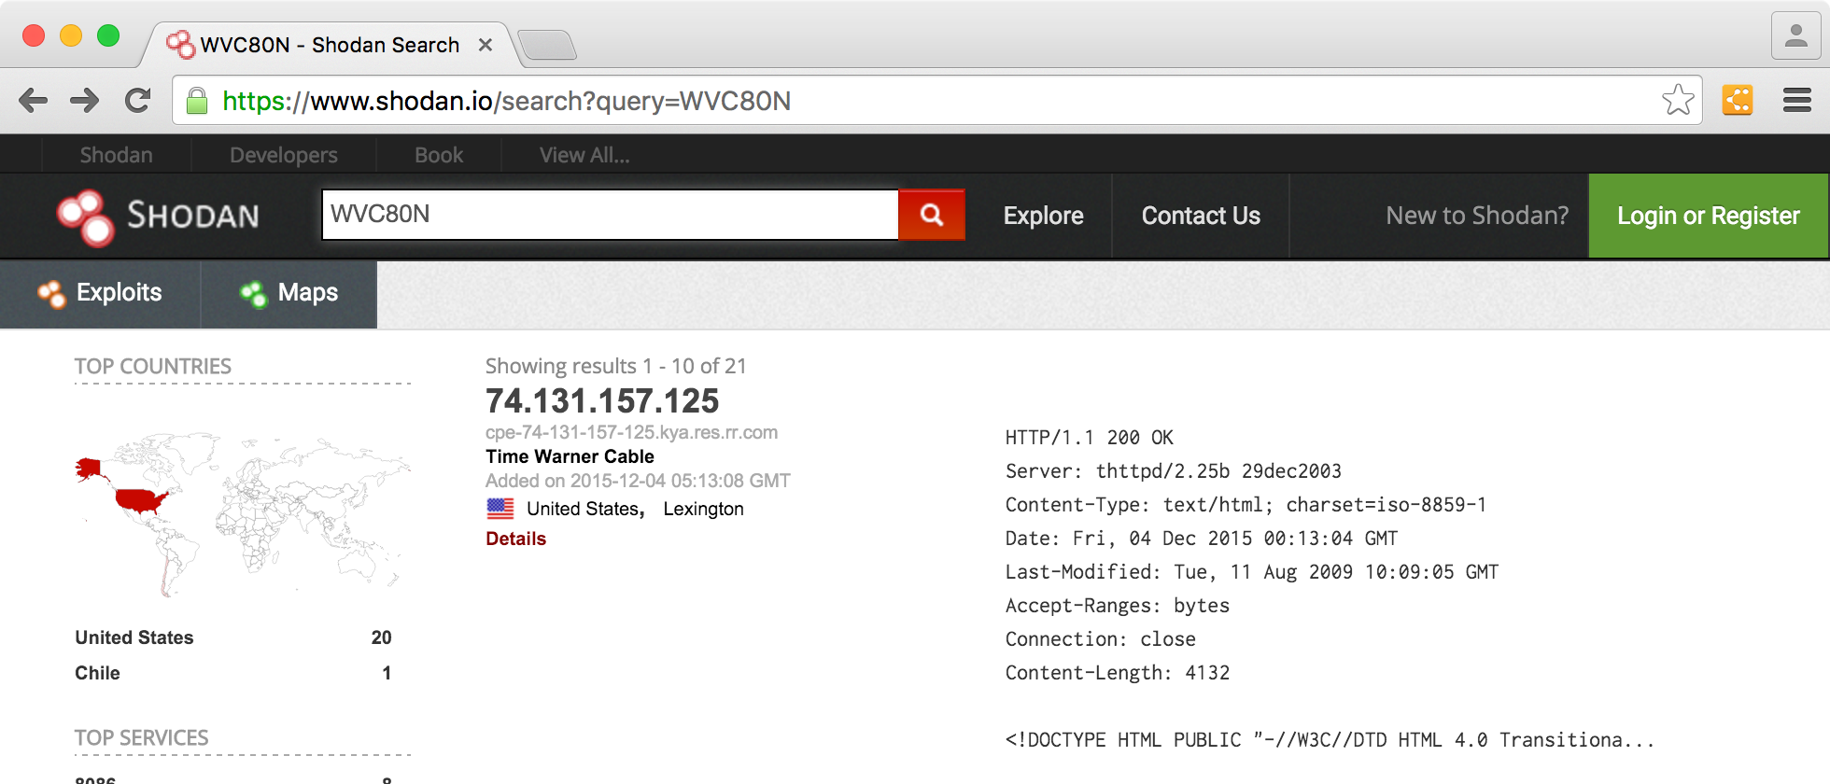Click the 'HTTP/1.1 200 OK' line

point(1090,438)
